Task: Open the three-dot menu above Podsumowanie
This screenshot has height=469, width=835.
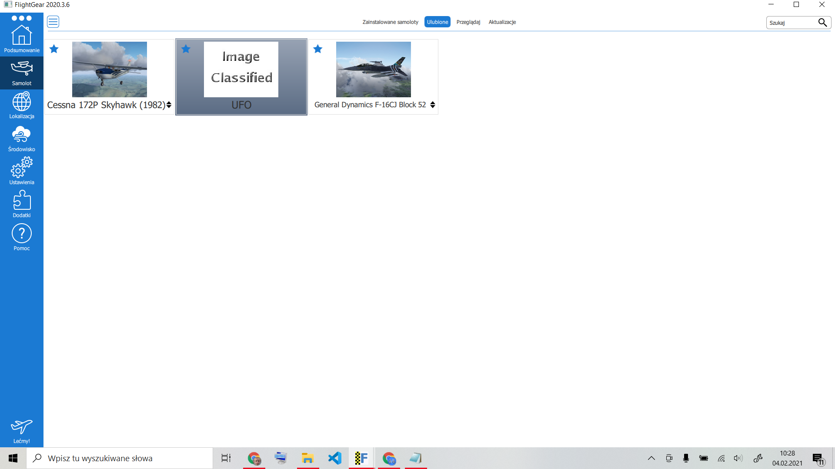Action: point(22,18)
